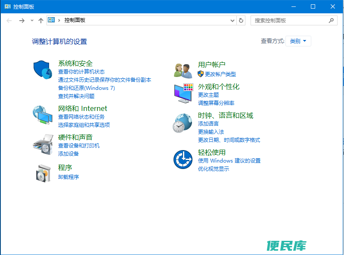
Task: Open 查看网络状态和任务 link
Action: point(81,117)
